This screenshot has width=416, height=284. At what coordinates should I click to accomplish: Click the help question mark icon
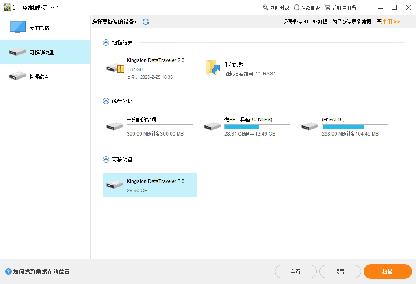9,271
